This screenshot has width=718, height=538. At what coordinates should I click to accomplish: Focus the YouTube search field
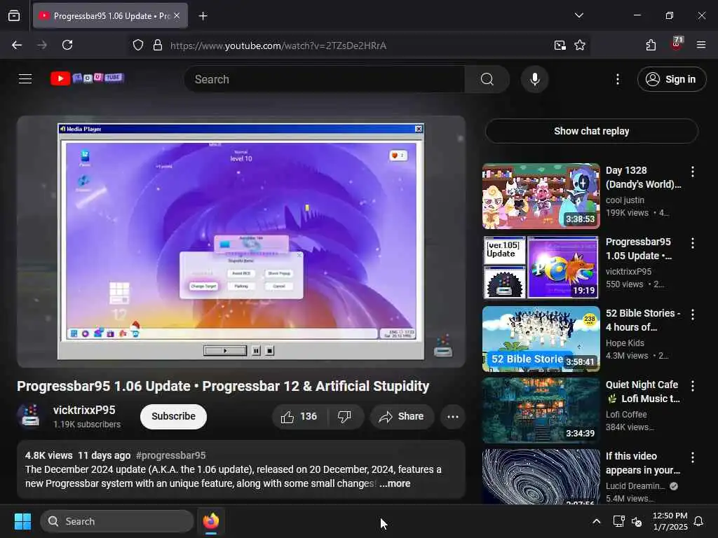pyautogui.click(x=325, y=79)
